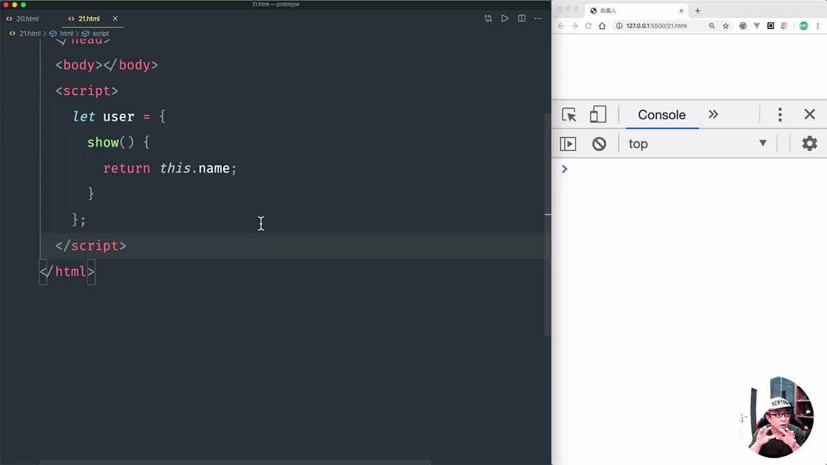Click "this.name" in the return statement

tap(194, 169)
